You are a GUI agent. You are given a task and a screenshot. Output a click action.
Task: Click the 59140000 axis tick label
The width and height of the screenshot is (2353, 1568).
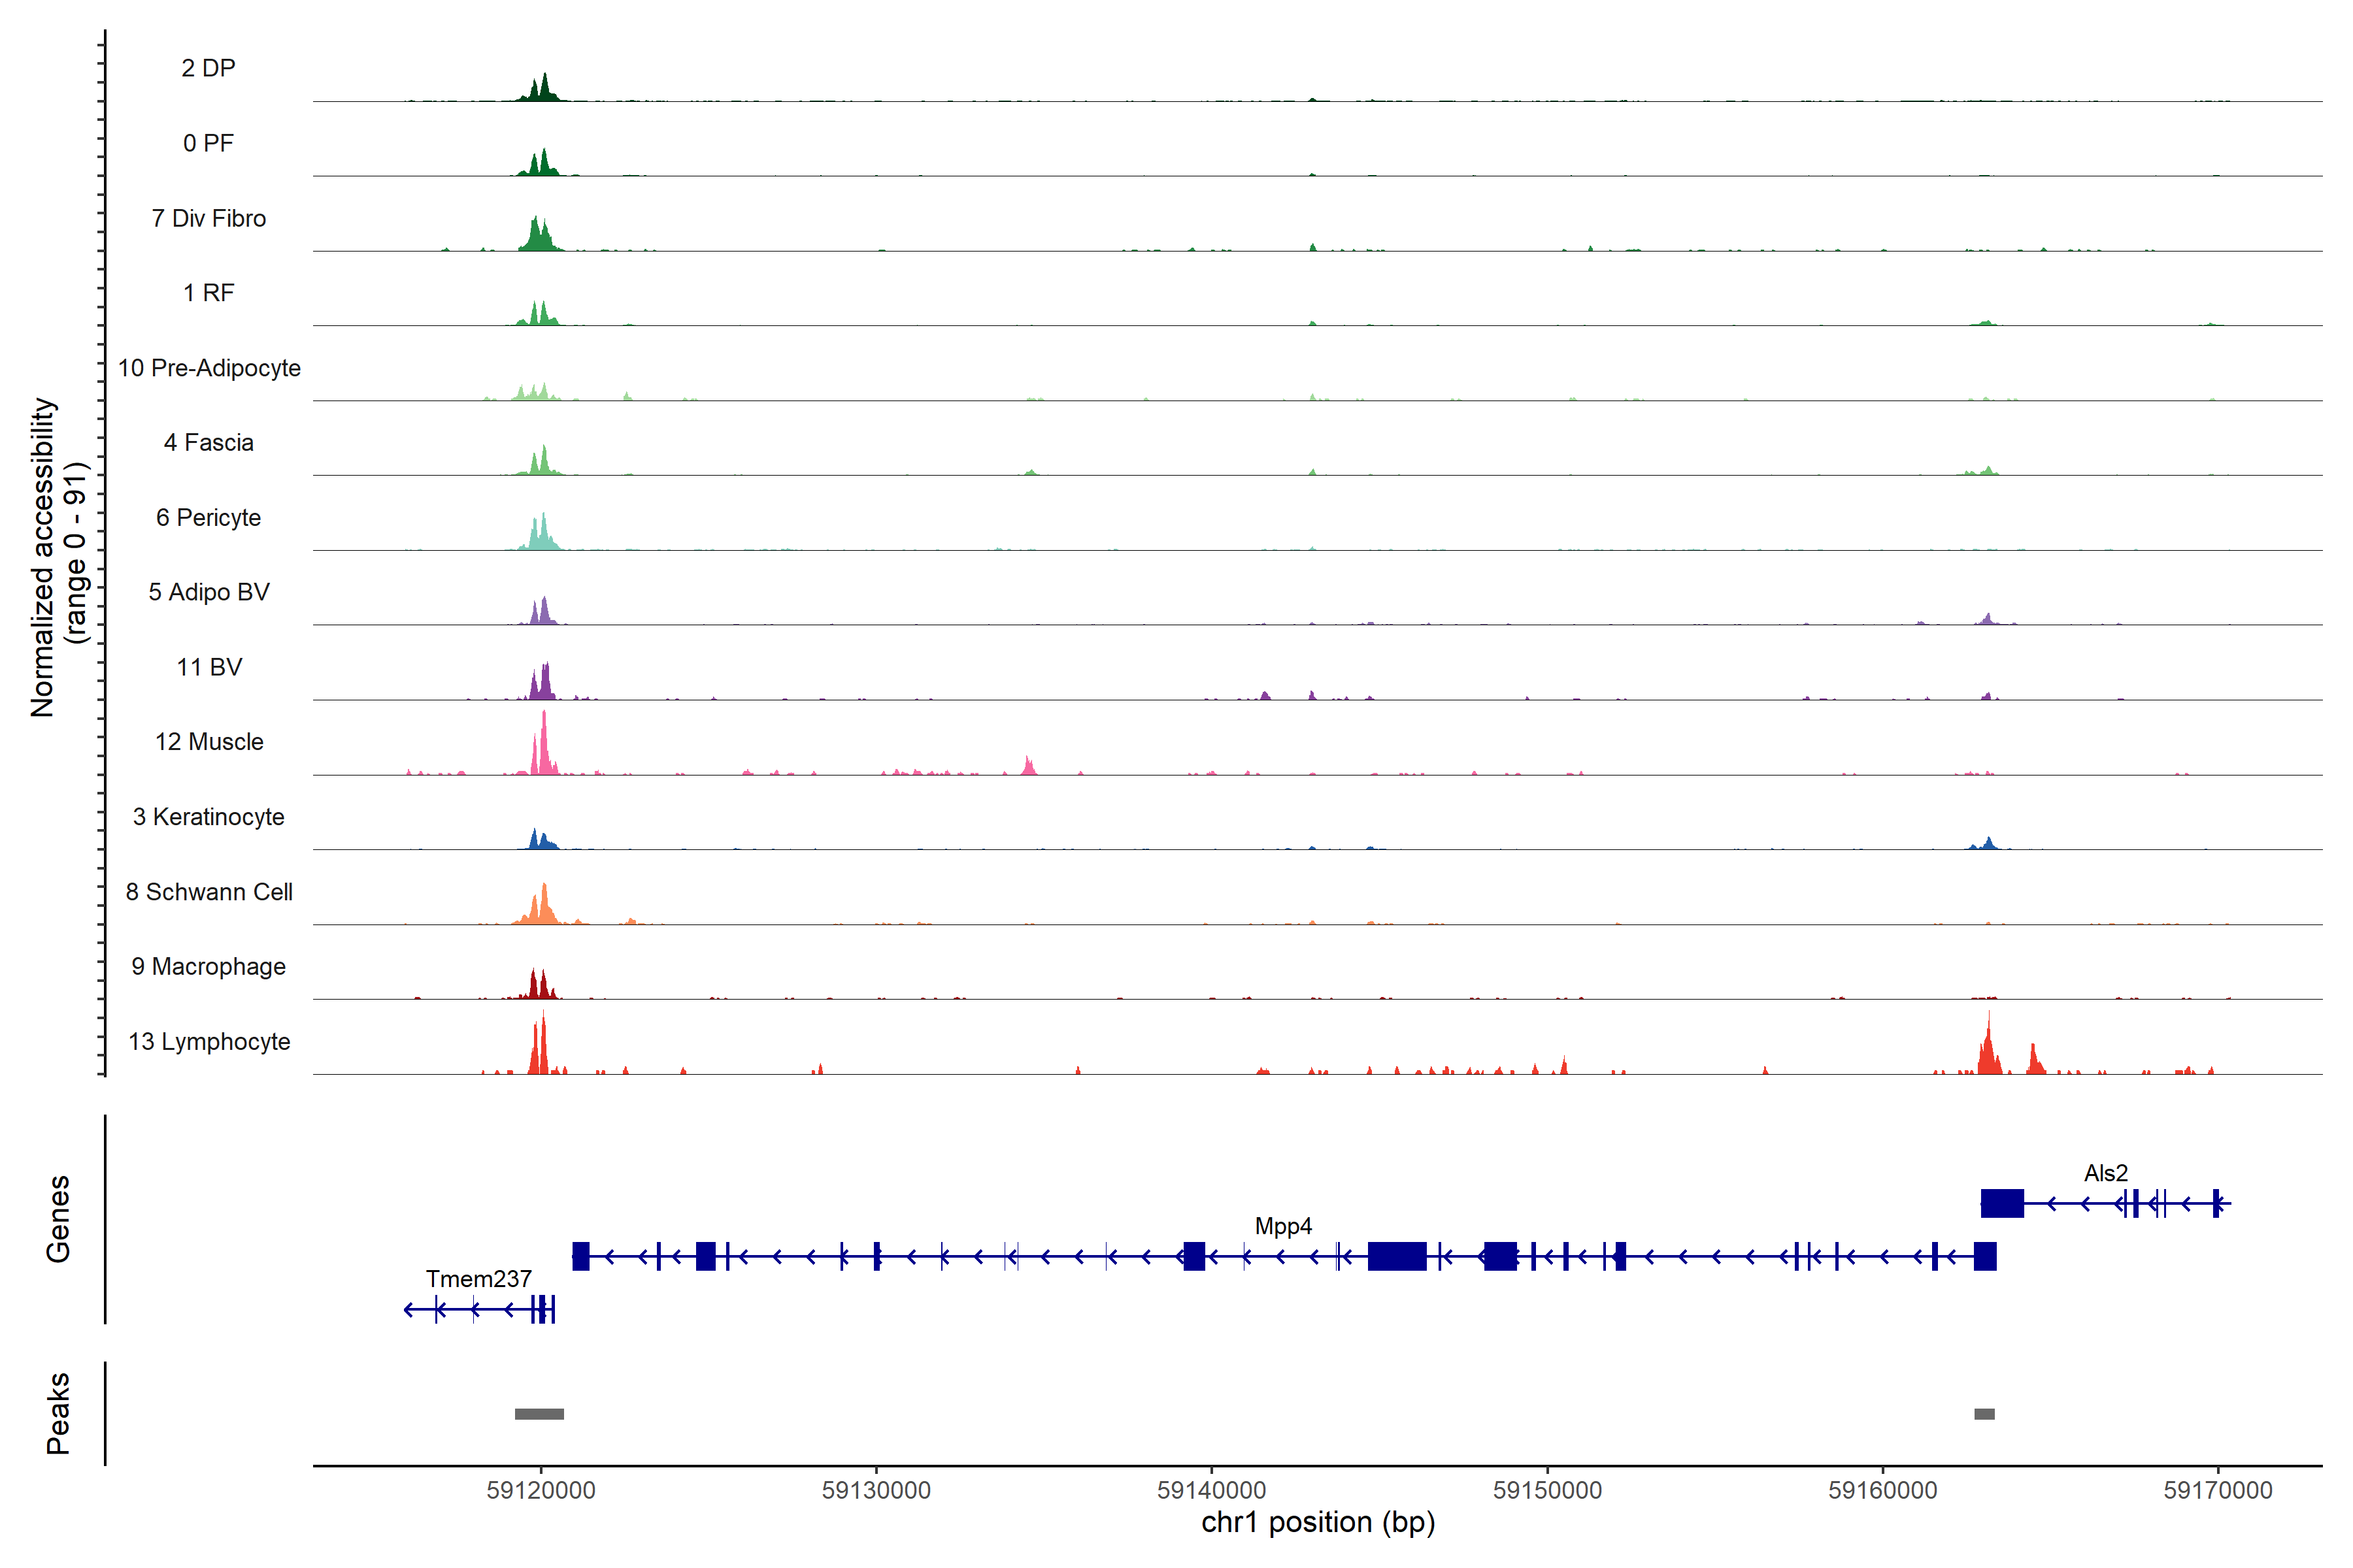[x=1212, y=1490]
